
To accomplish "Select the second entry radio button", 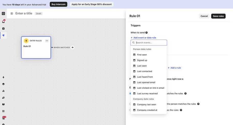I will click(130, 104).
